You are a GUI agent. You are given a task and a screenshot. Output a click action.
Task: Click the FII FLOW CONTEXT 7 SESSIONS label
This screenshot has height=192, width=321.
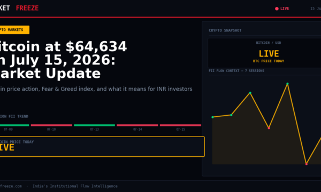tap(236, 71)
